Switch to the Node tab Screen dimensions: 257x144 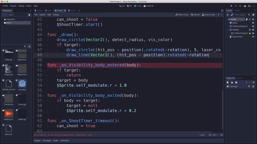[x=240, y=78]
